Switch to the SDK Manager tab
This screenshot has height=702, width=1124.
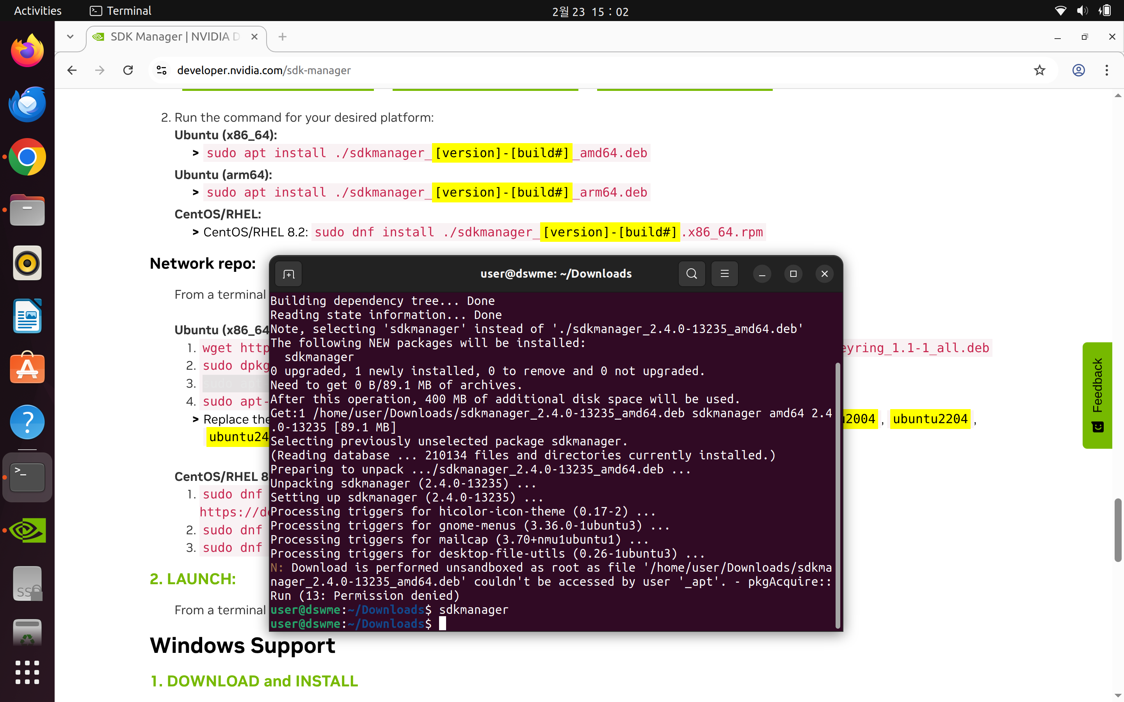174,37
